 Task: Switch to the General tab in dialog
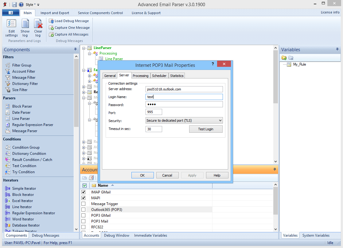tap(110, 76)
